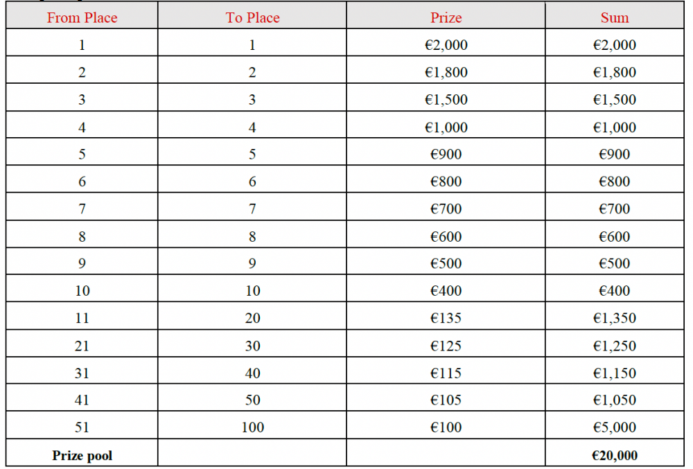Click the "51" From Place cell
Image resolution: width=693 pixels, height=469 pixels.
click(82, 427)
